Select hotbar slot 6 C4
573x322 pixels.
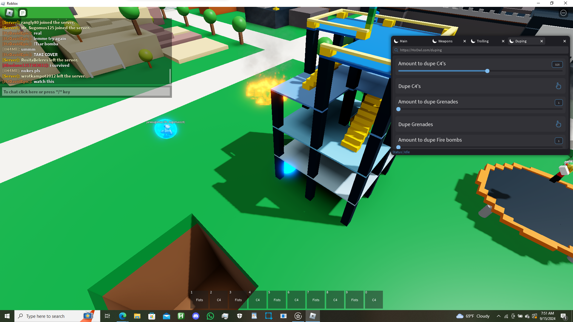click(296, 300)
